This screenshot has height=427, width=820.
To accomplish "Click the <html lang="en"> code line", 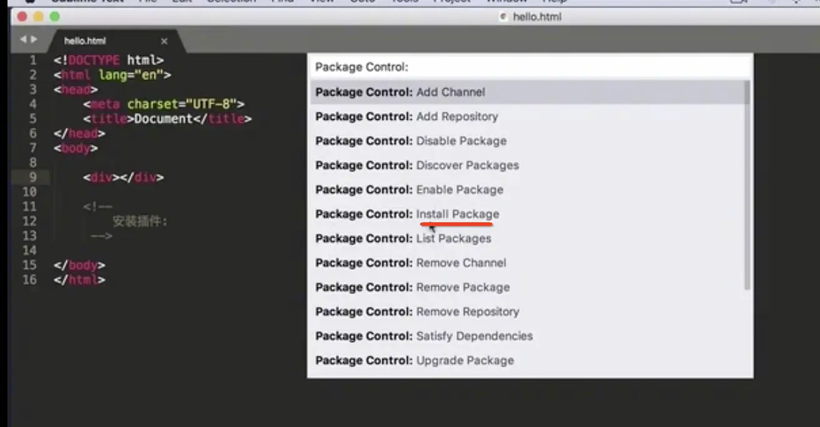I will 112,75.
